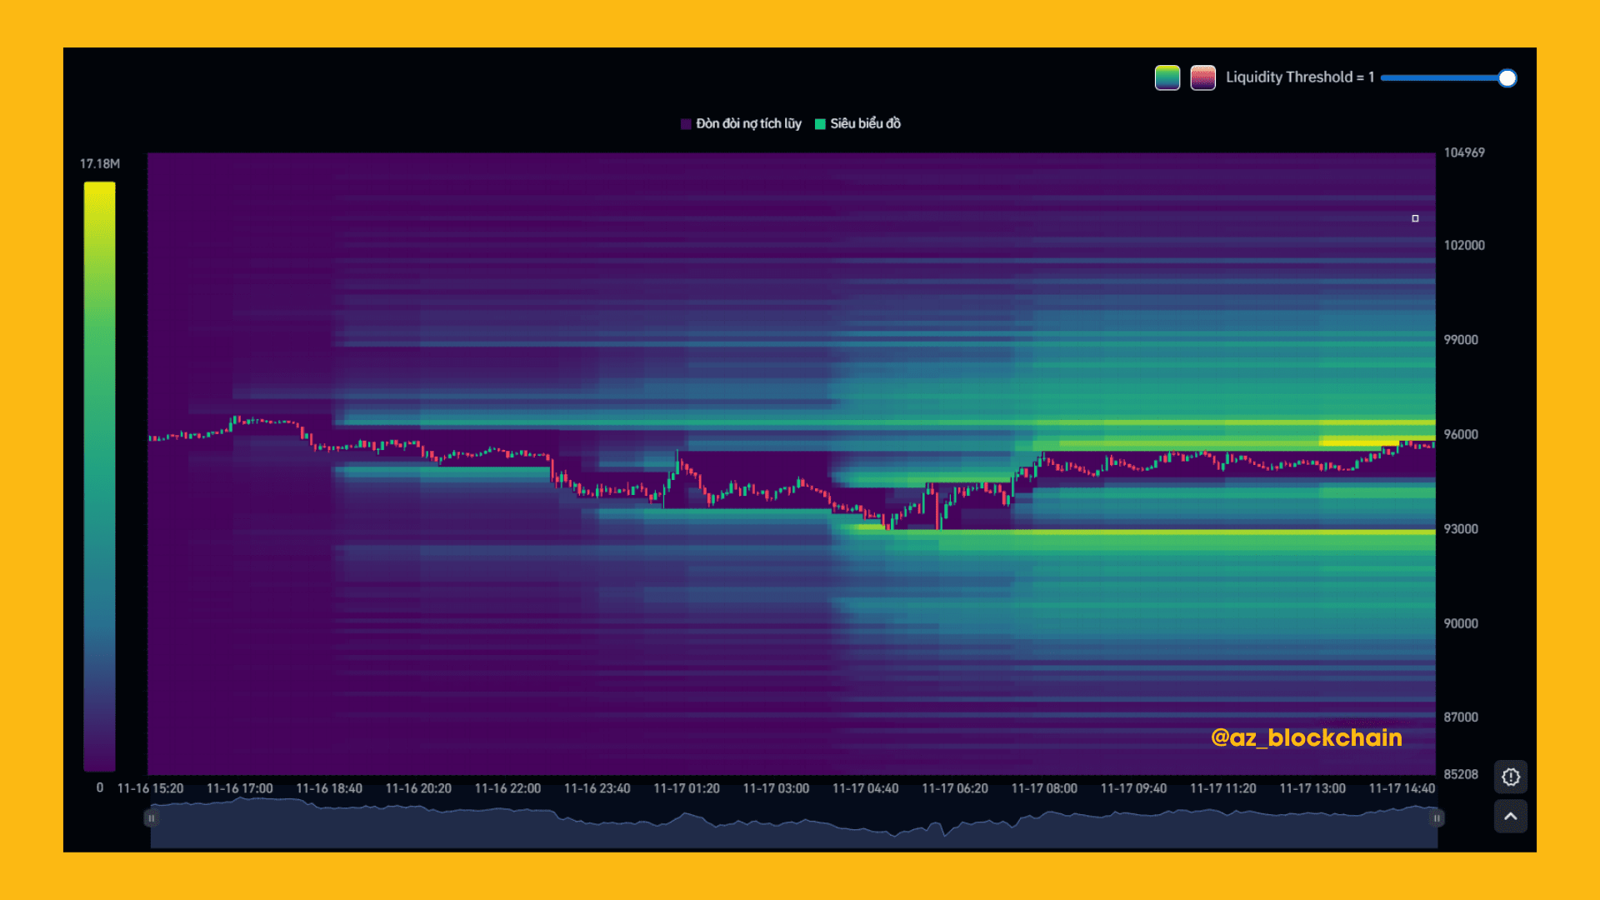Click the 17.18M label above the color scale
1600x900 pixels.
point(99,163)
